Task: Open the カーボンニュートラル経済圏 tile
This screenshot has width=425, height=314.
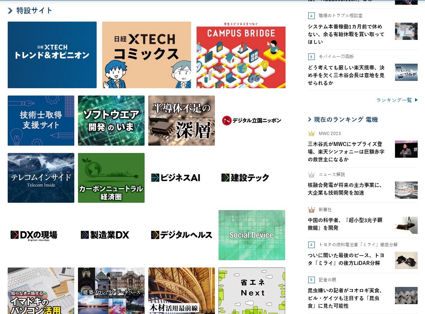Action: [x=111, y=178]
